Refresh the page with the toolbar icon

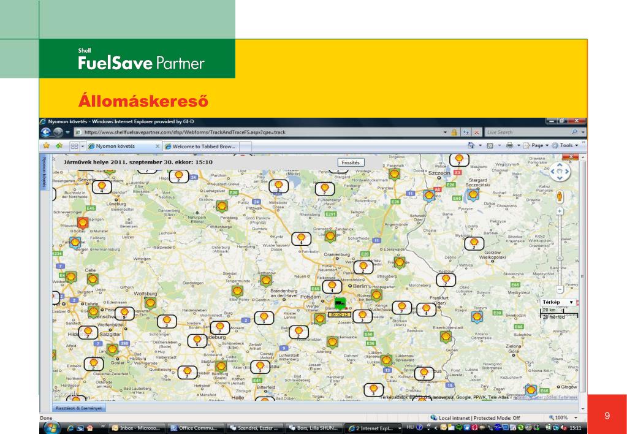point(466,132)
